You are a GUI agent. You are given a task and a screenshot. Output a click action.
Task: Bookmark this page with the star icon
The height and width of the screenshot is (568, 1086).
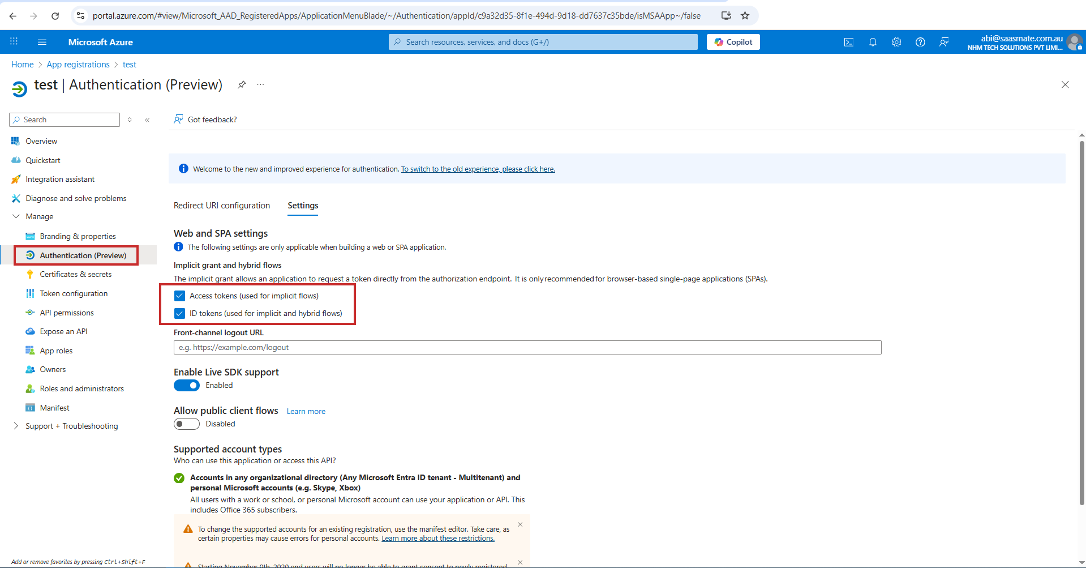point(745,16)
